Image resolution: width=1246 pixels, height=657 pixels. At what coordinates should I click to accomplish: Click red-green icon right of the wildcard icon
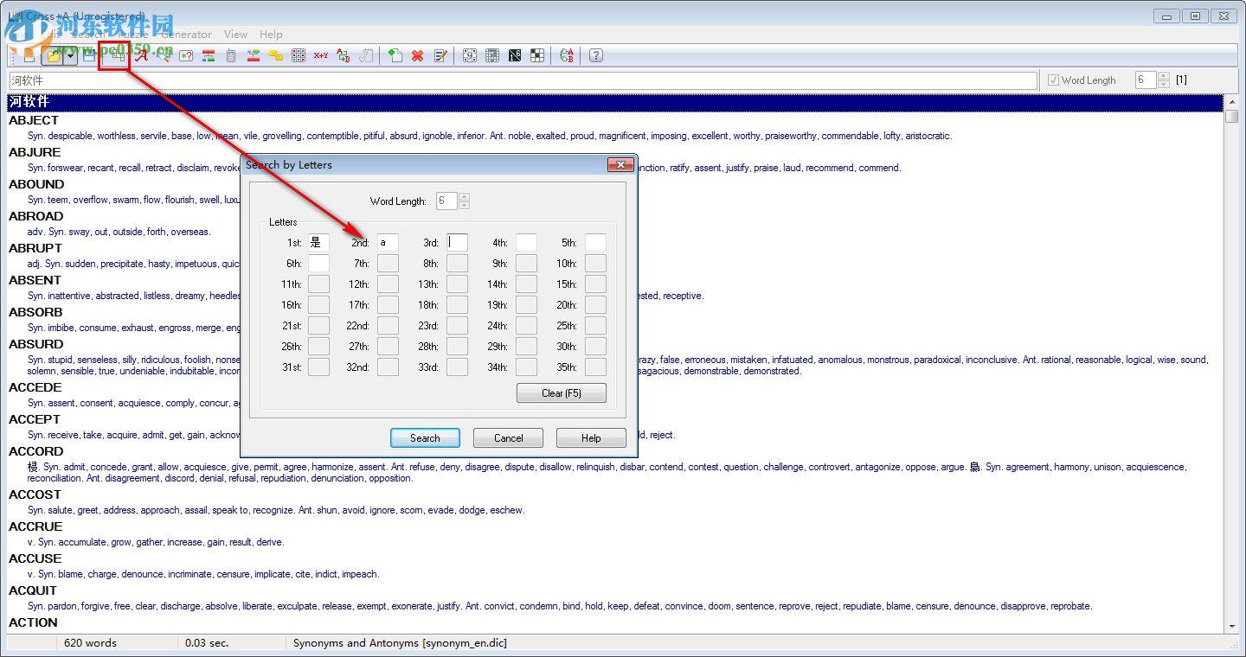pos(209,56)
